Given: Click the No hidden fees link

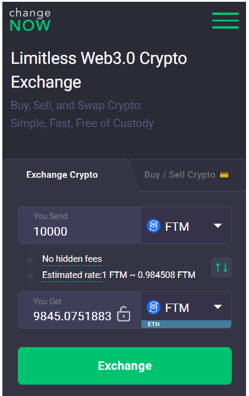Looking at the screenshot, I should coord(72,259).
